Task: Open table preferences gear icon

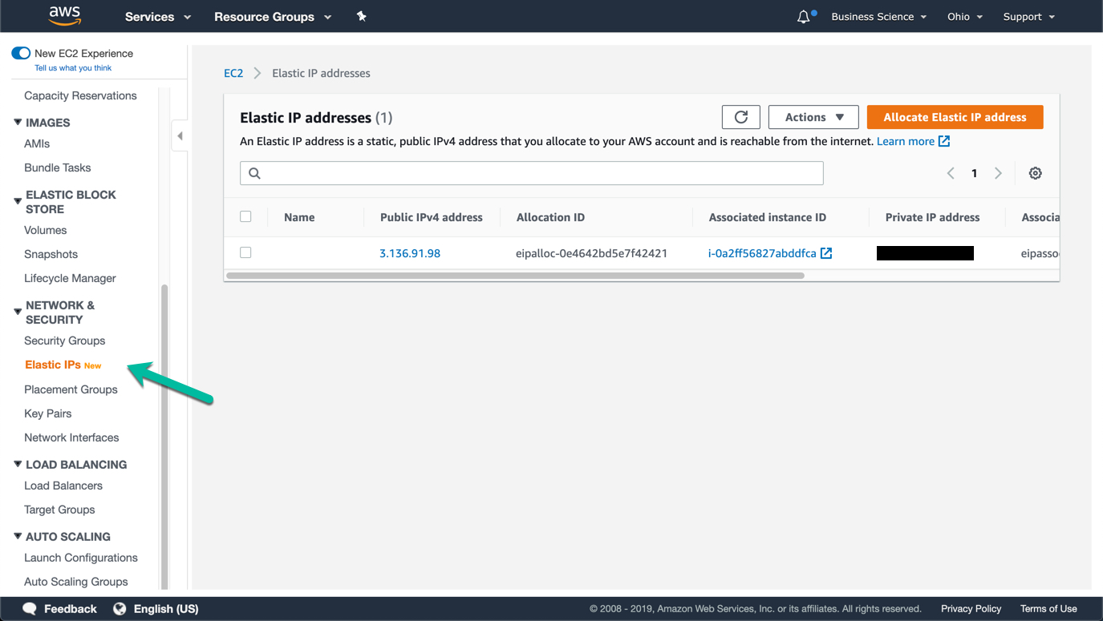Action: (x=1036, y=173)
